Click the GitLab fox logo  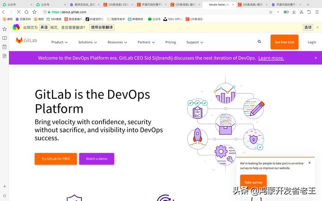26,40
